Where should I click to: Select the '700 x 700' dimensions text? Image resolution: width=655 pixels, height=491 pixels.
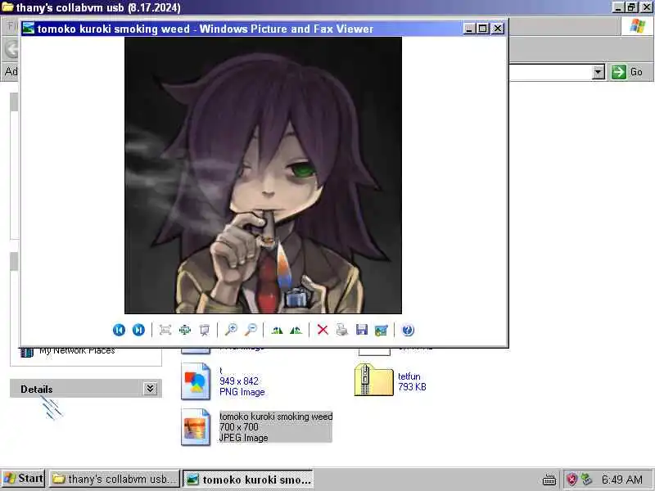tap(239, 426)
